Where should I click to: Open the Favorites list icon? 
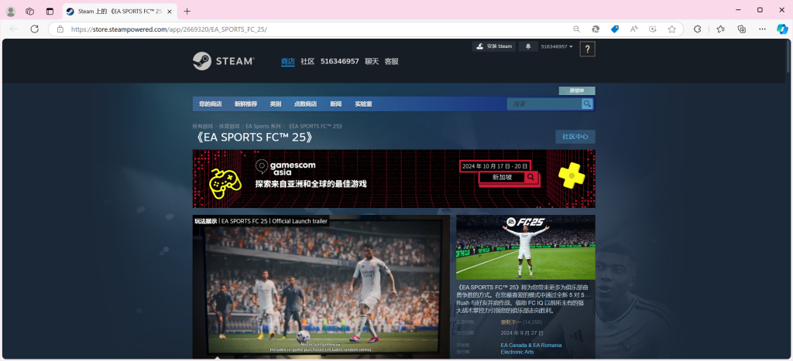pyautogui.click(x=721, y=29)
